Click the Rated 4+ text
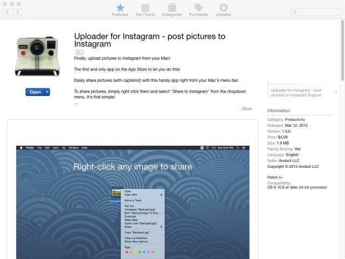Image resolution: width=345 pixels, height=259 pixels. [x=275, y=177]
